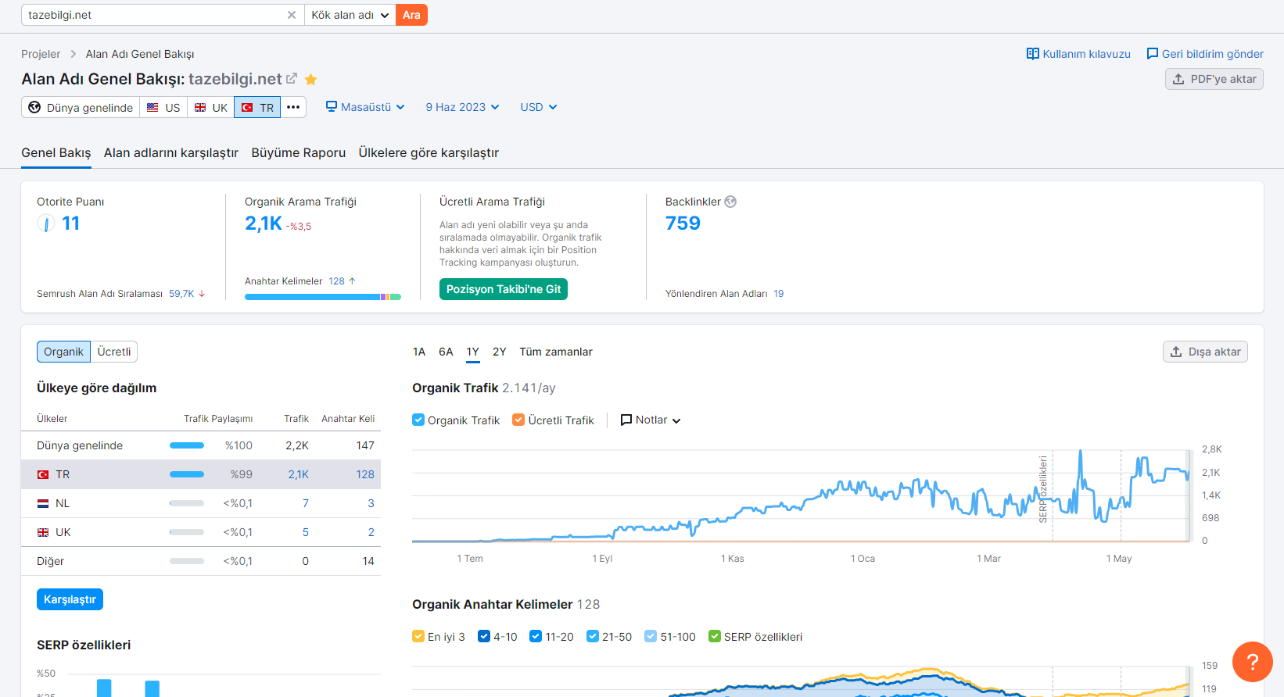Uncheck the Organik Trafik checkbox
1284x697 pixels.
pyautogui.click(x=418, y=420)
